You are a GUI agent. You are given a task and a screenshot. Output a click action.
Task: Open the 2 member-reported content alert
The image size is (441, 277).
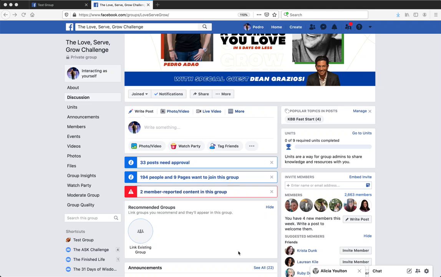[x=183, y=192]
